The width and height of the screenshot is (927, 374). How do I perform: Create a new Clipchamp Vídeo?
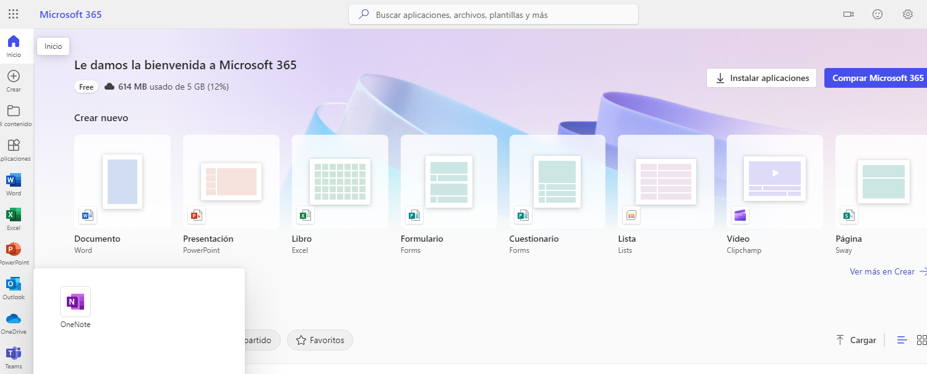click(x=775, y=195)
